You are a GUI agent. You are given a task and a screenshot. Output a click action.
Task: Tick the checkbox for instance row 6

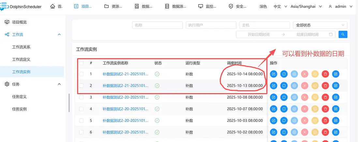click(81, 132)
